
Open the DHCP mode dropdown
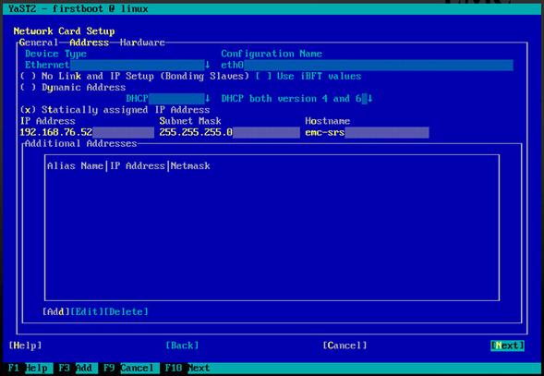point(168,99)
